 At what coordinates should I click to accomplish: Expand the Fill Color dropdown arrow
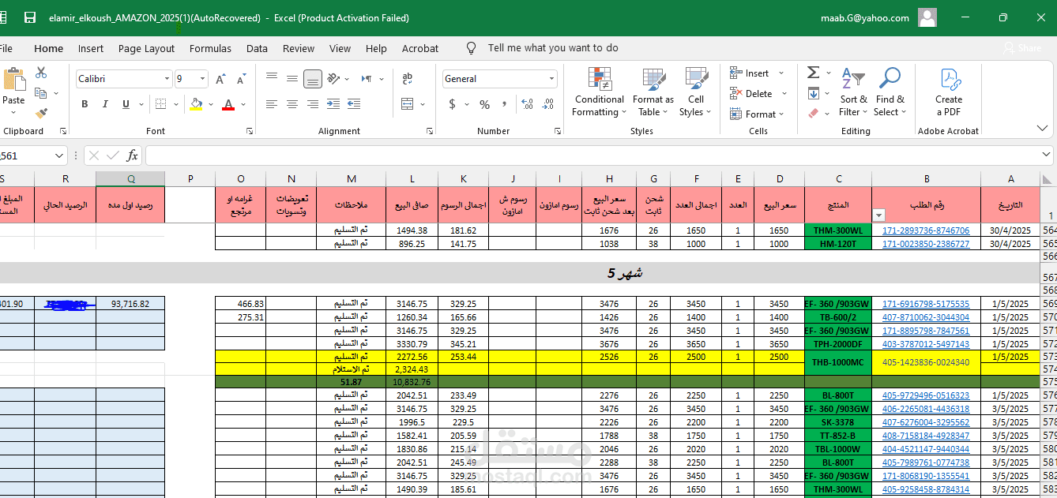point(211,104)
